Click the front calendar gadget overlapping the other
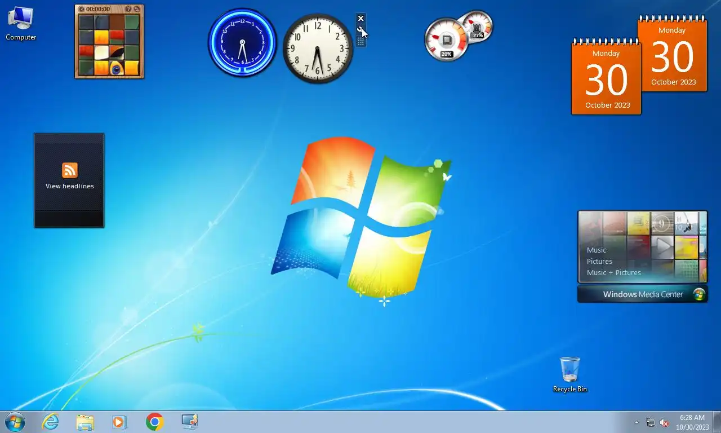 [x=606, y=77]
